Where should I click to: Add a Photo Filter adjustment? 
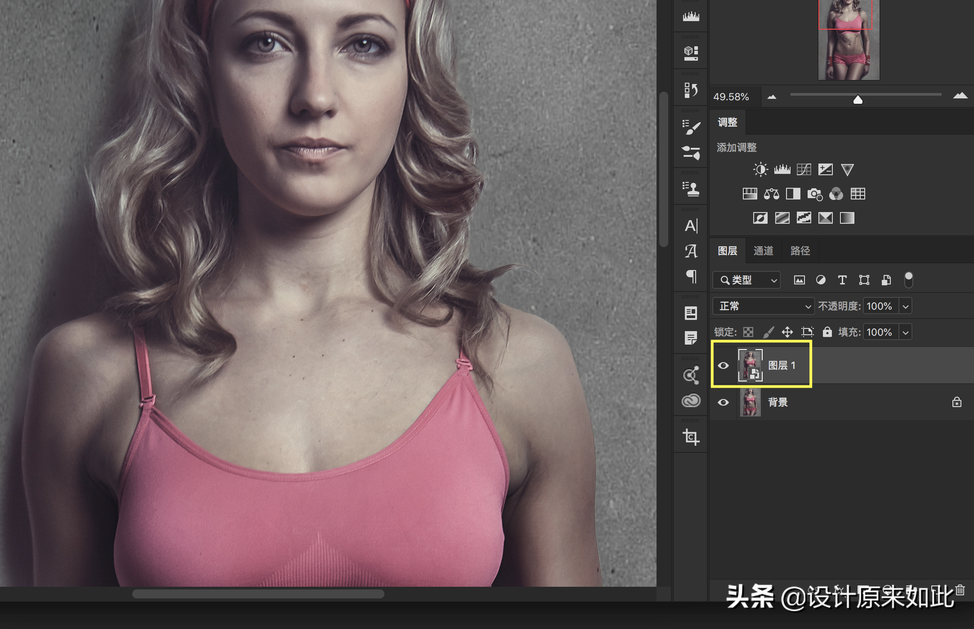[x=815, y=194]
